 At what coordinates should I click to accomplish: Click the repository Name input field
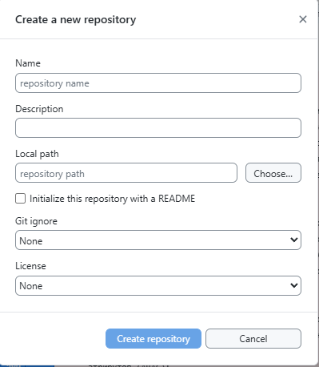158,83
